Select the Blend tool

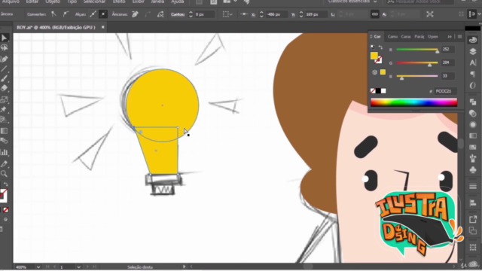pos(4,141)
